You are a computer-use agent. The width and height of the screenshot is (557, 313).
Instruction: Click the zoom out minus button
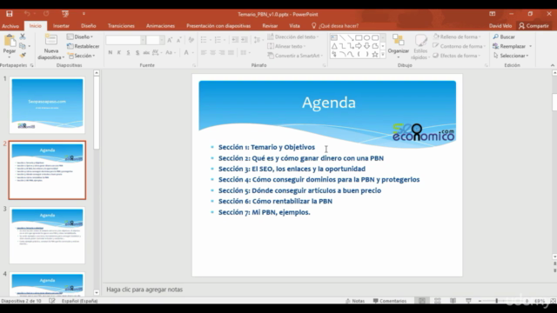click(480, 301)
